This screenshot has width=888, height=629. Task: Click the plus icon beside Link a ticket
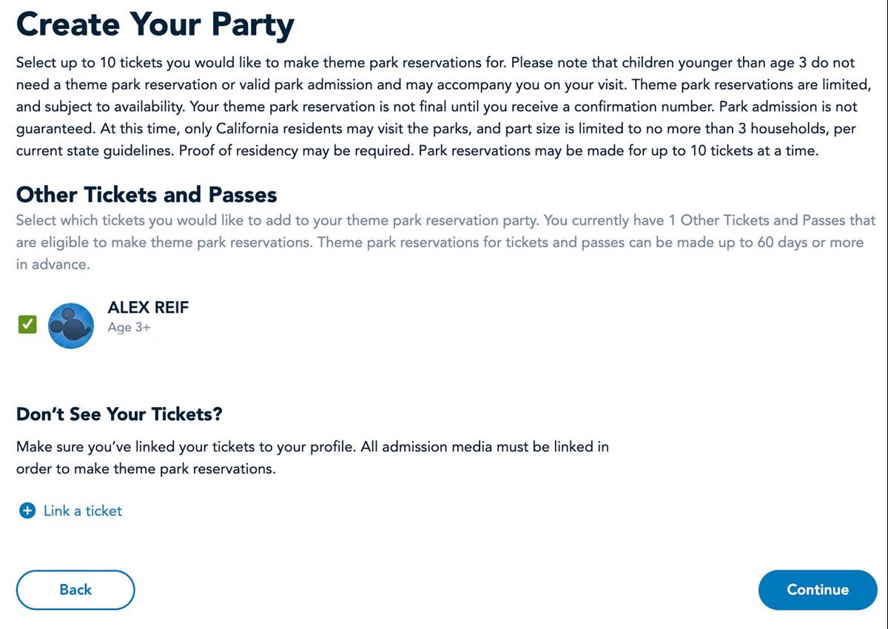point(27,511)
